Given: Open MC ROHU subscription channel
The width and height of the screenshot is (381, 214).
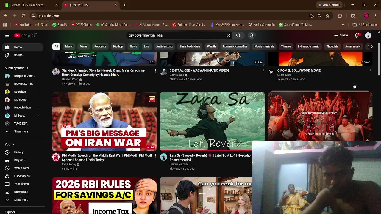Looking at the screenshot, I should pos(23,100).
